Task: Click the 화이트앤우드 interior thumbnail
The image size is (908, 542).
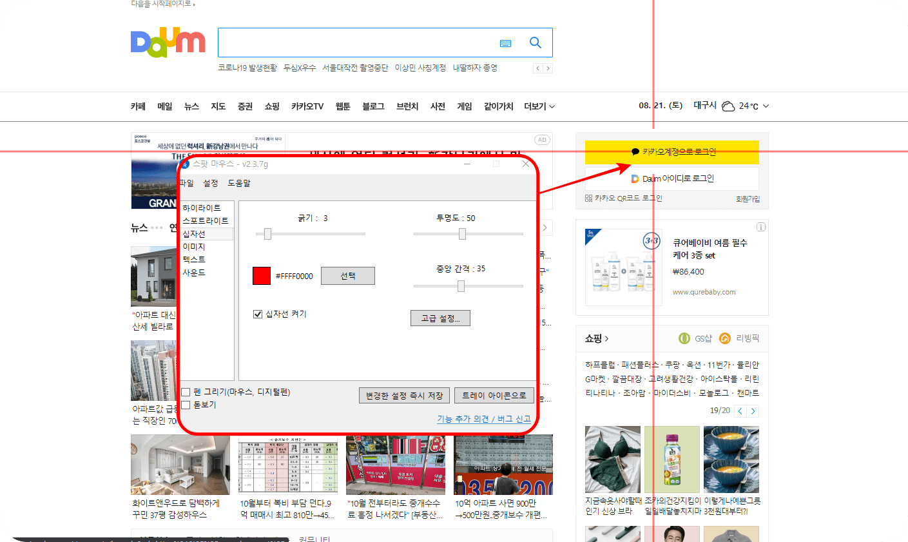Action: click(x=180, y=465)
